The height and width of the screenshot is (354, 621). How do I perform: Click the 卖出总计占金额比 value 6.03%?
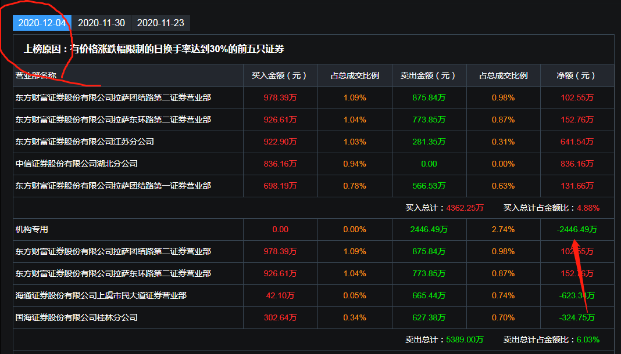tap(588, 339)
